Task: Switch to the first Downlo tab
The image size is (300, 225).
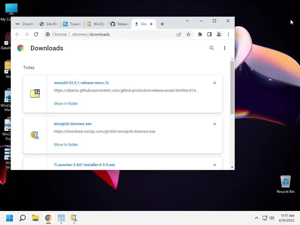Action: (25, 24)
